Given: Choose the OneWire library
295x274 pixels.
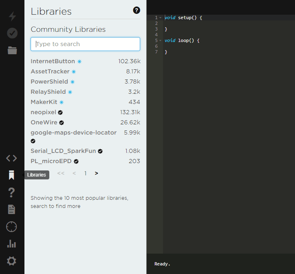Looking at the screenshot, I should [44, 122].
